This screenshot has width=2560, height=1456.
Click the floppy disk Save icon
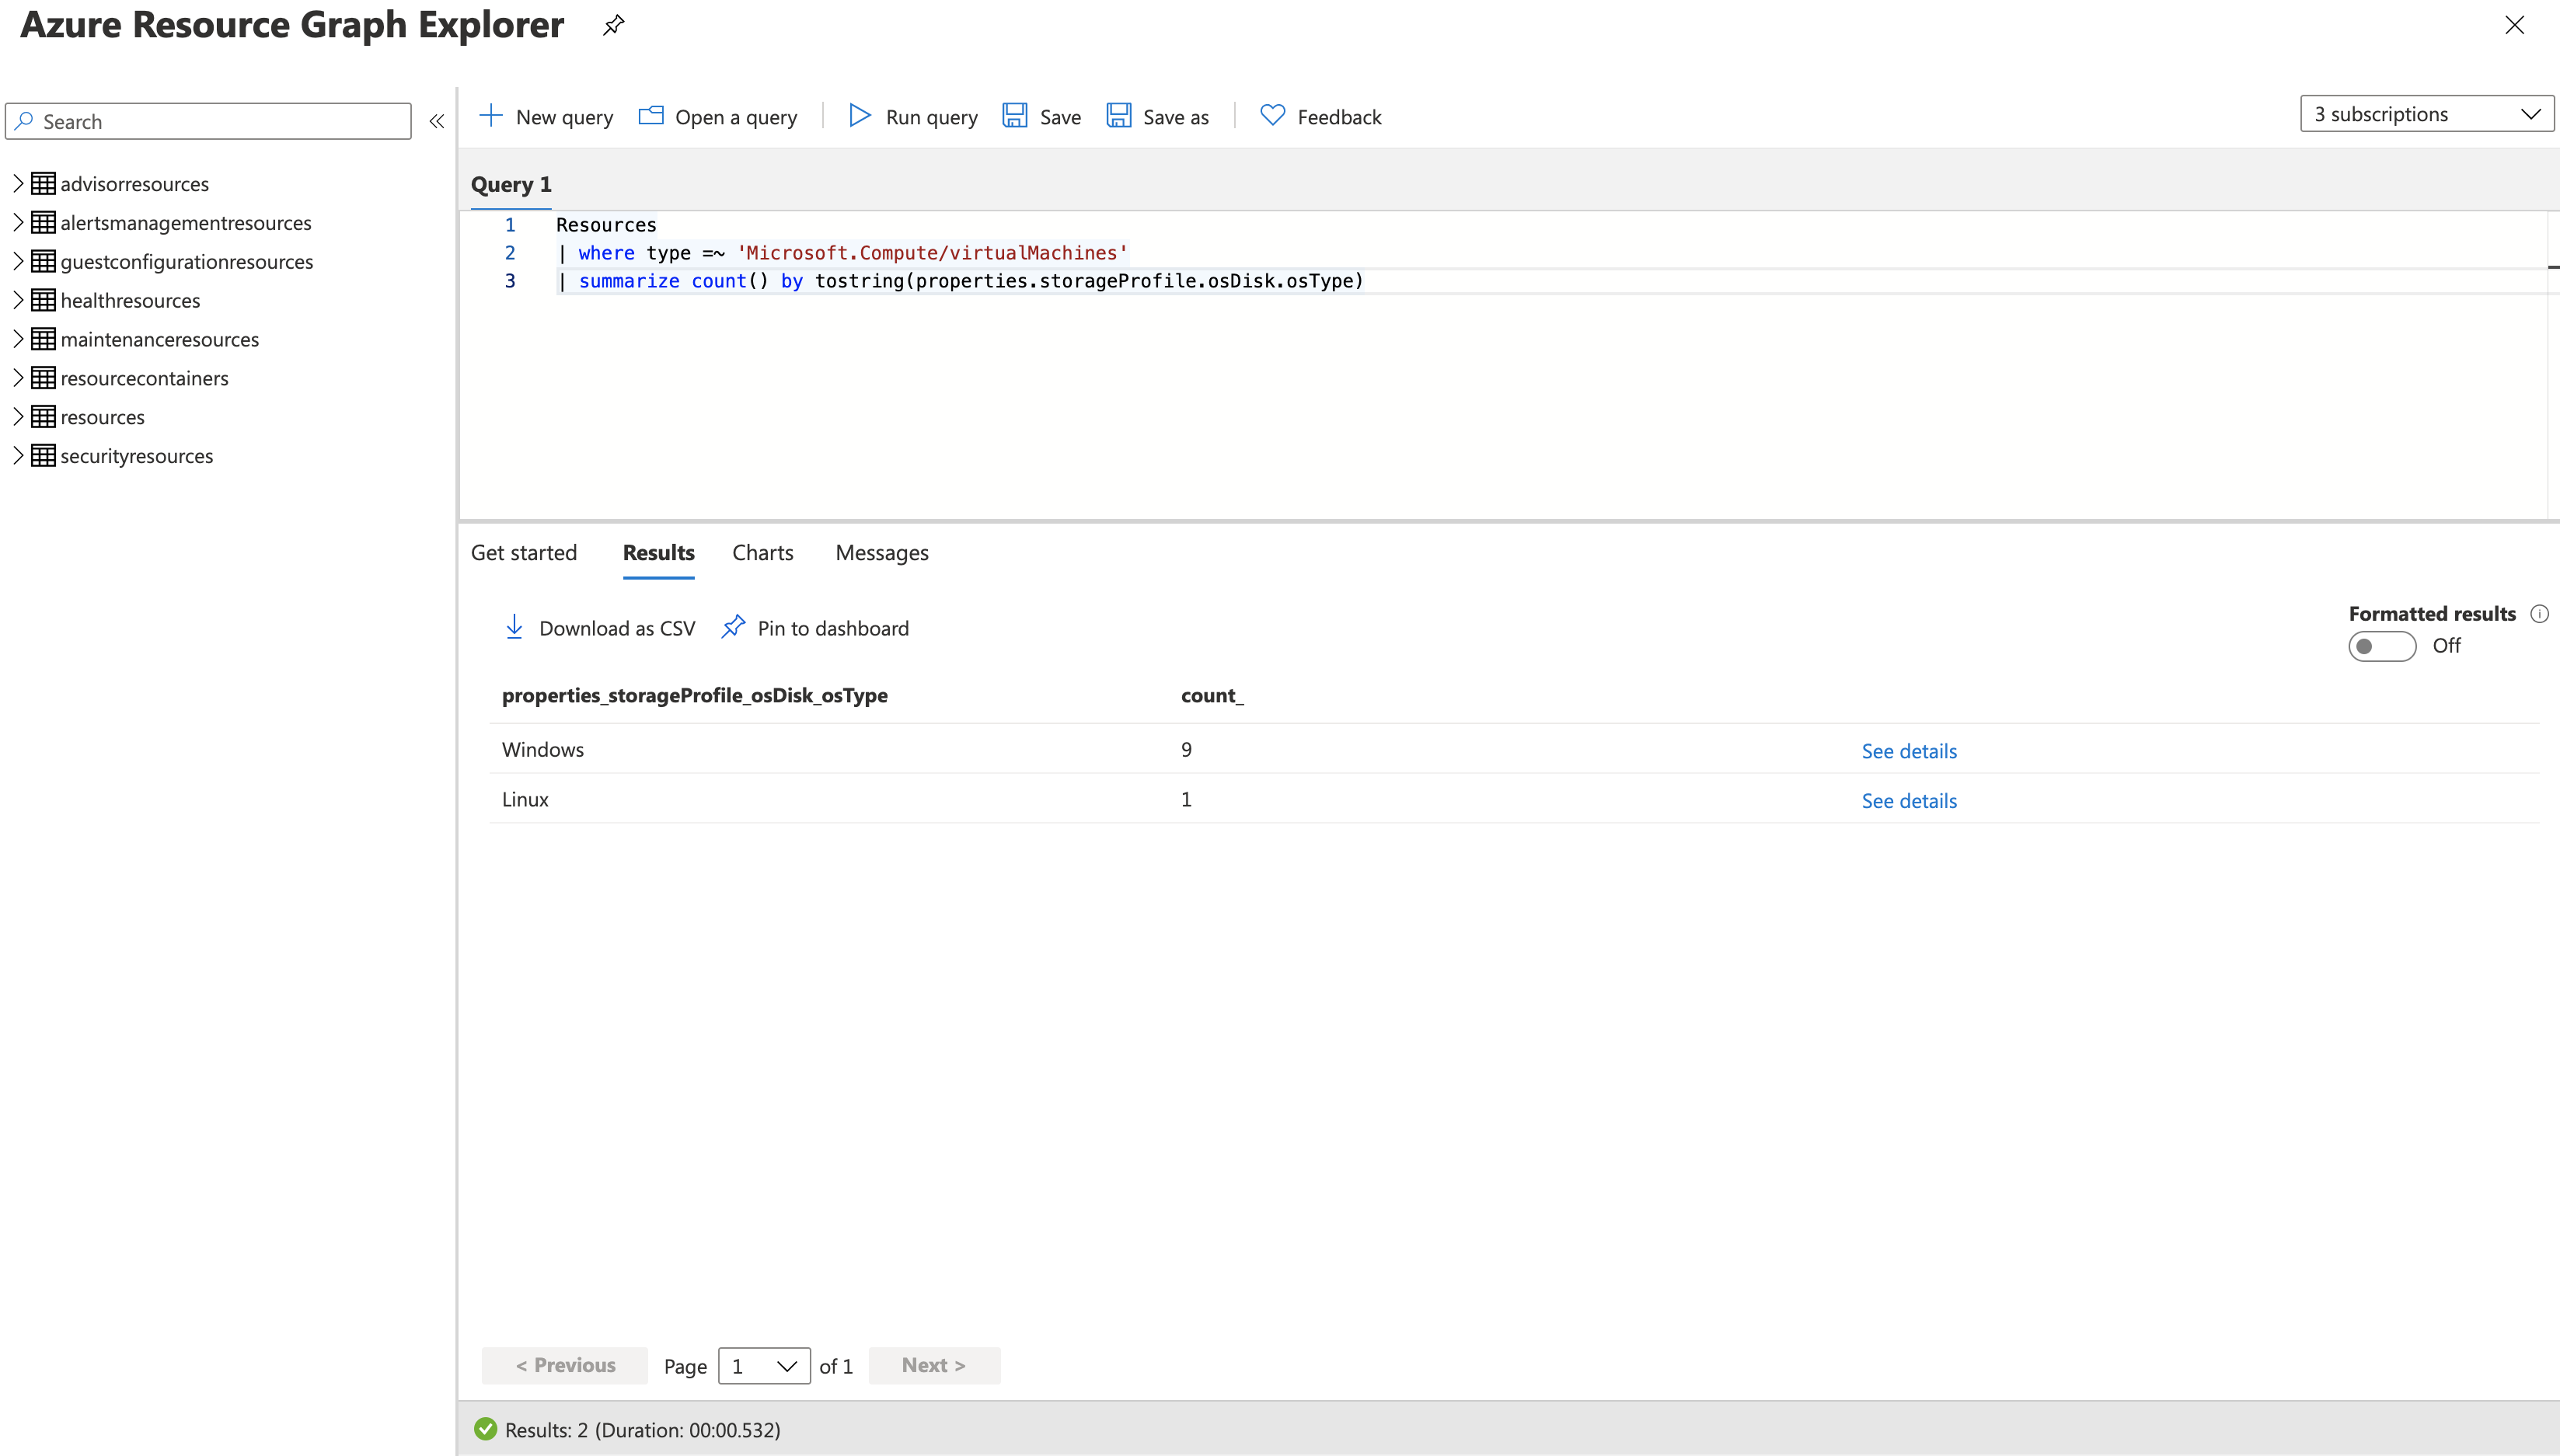pos(1015,116)
